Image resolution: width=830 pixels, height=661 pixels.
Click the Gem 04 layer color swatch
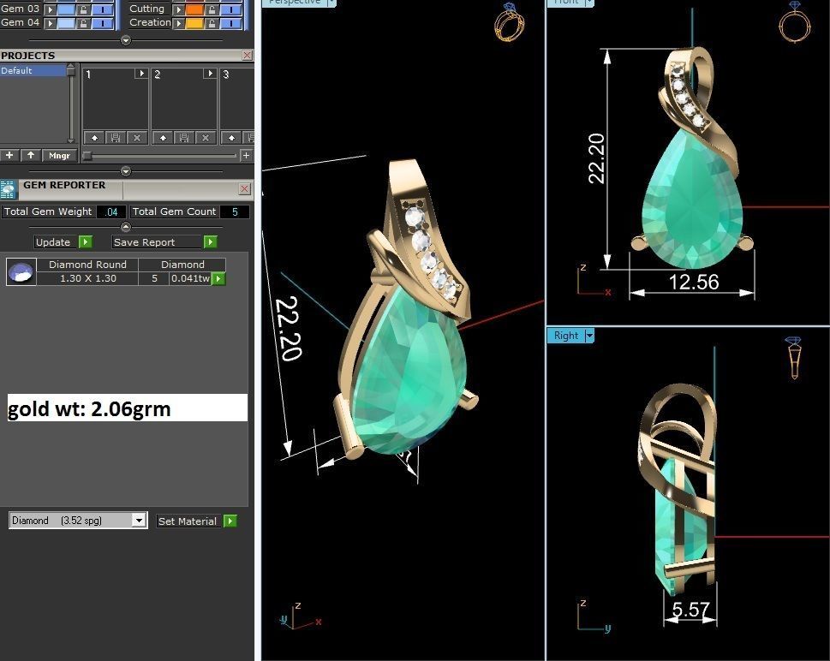[66, 23]
